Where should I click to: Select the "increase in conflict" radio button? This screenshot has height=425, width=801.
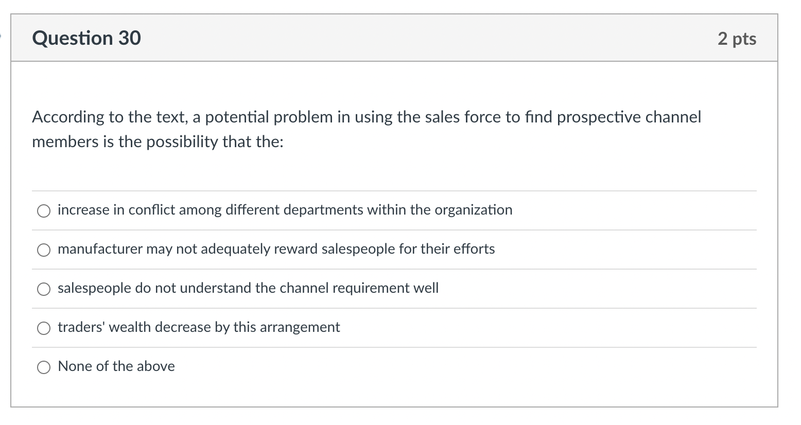point(44,210)
